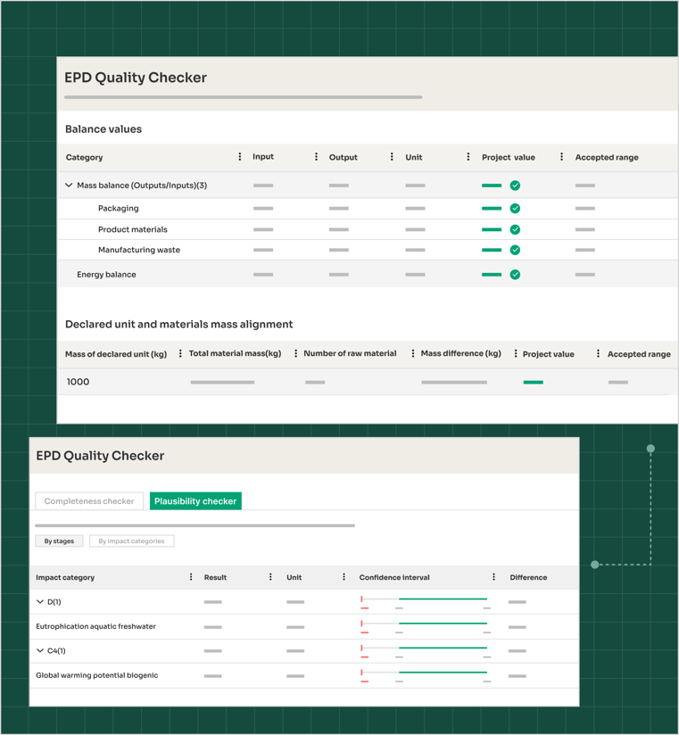Click green check mark in Energy balance row
The width and height of the screenshot is (679, 735).
tap(515, 275)
